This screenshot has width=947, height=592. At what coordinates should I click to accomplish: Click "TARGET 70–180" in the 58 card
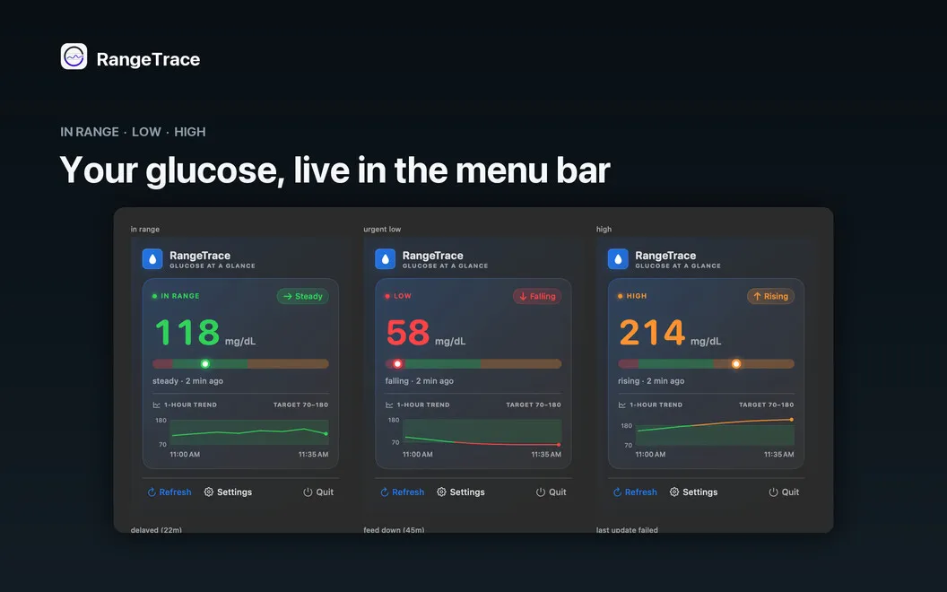[x=534, y=405]
